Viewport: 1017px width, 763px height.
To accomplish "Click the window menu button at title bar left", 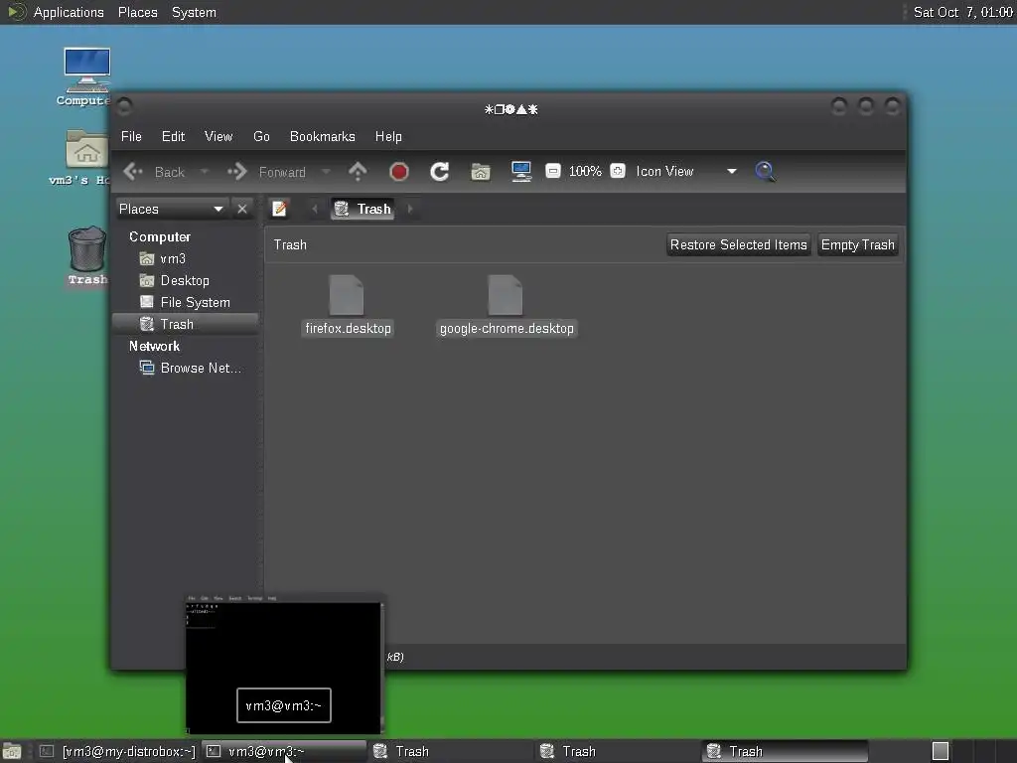I will [x=125, y=105].
